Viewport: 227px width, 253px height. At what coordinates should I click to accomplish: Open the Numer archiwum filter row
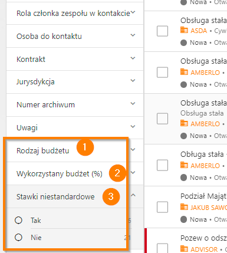pyautogui.click(x=75, y=105)
